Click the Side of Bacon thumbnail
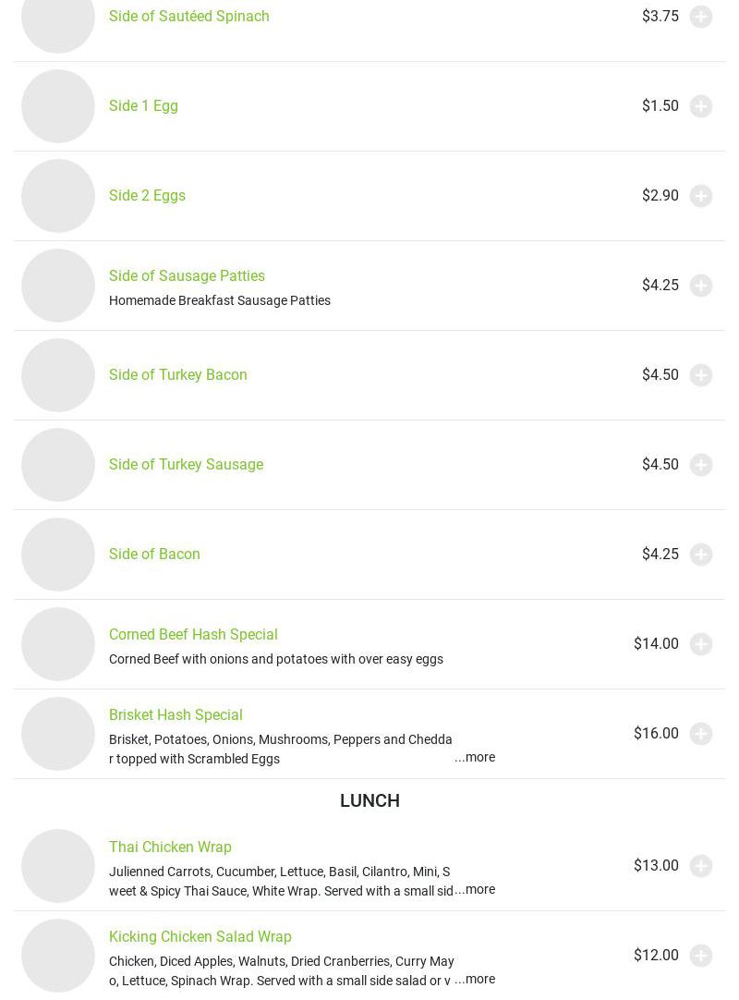 click(58, 555)
